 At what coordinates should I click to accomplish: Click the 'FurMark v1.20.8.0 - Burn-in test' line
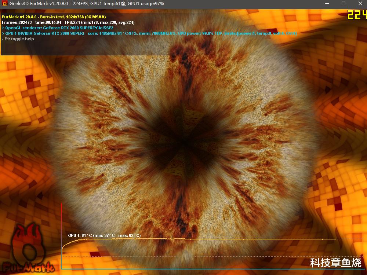click(x=54, y=17)
